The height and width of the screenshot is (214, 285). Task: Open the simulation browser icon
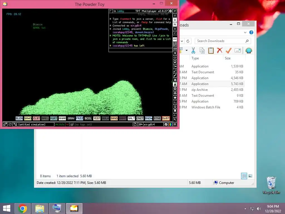click(x=5, y=125)
